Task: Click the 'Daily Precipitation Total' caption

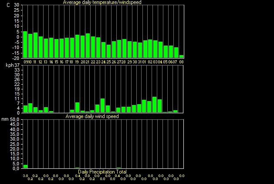Action: [102, 172]
